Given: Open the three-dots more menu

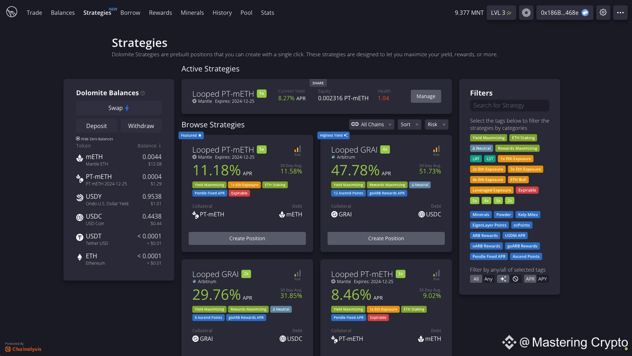Looking at the screenshot, I should click(620, 13).
